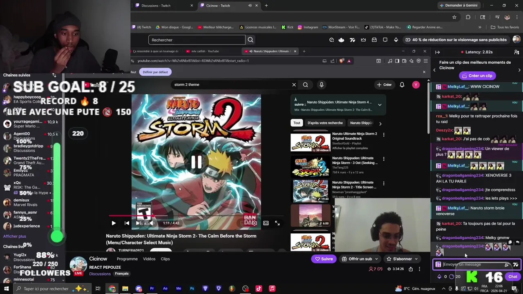This screenshot has height=294, width=523.
Task: Click YouTube search magnifier icon
Action: pos(305,85)
